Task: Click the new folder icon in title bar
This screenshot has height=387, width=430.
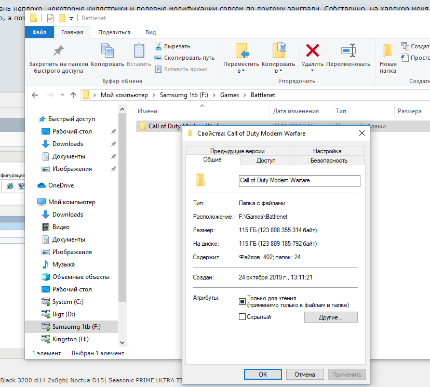Action: point(62,18)
